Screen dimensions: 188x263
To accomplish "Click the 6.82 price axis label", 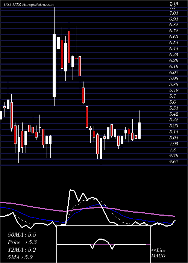I will tap(174, 25).
